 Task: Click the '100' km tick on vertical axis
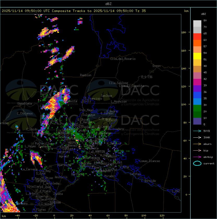(184, 105)
